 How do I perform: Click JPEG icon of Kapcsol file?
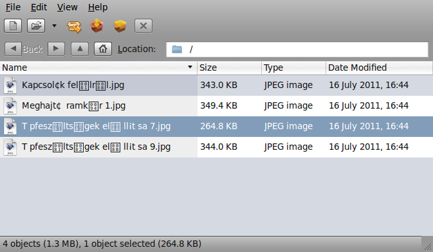[x=10, y=85]
